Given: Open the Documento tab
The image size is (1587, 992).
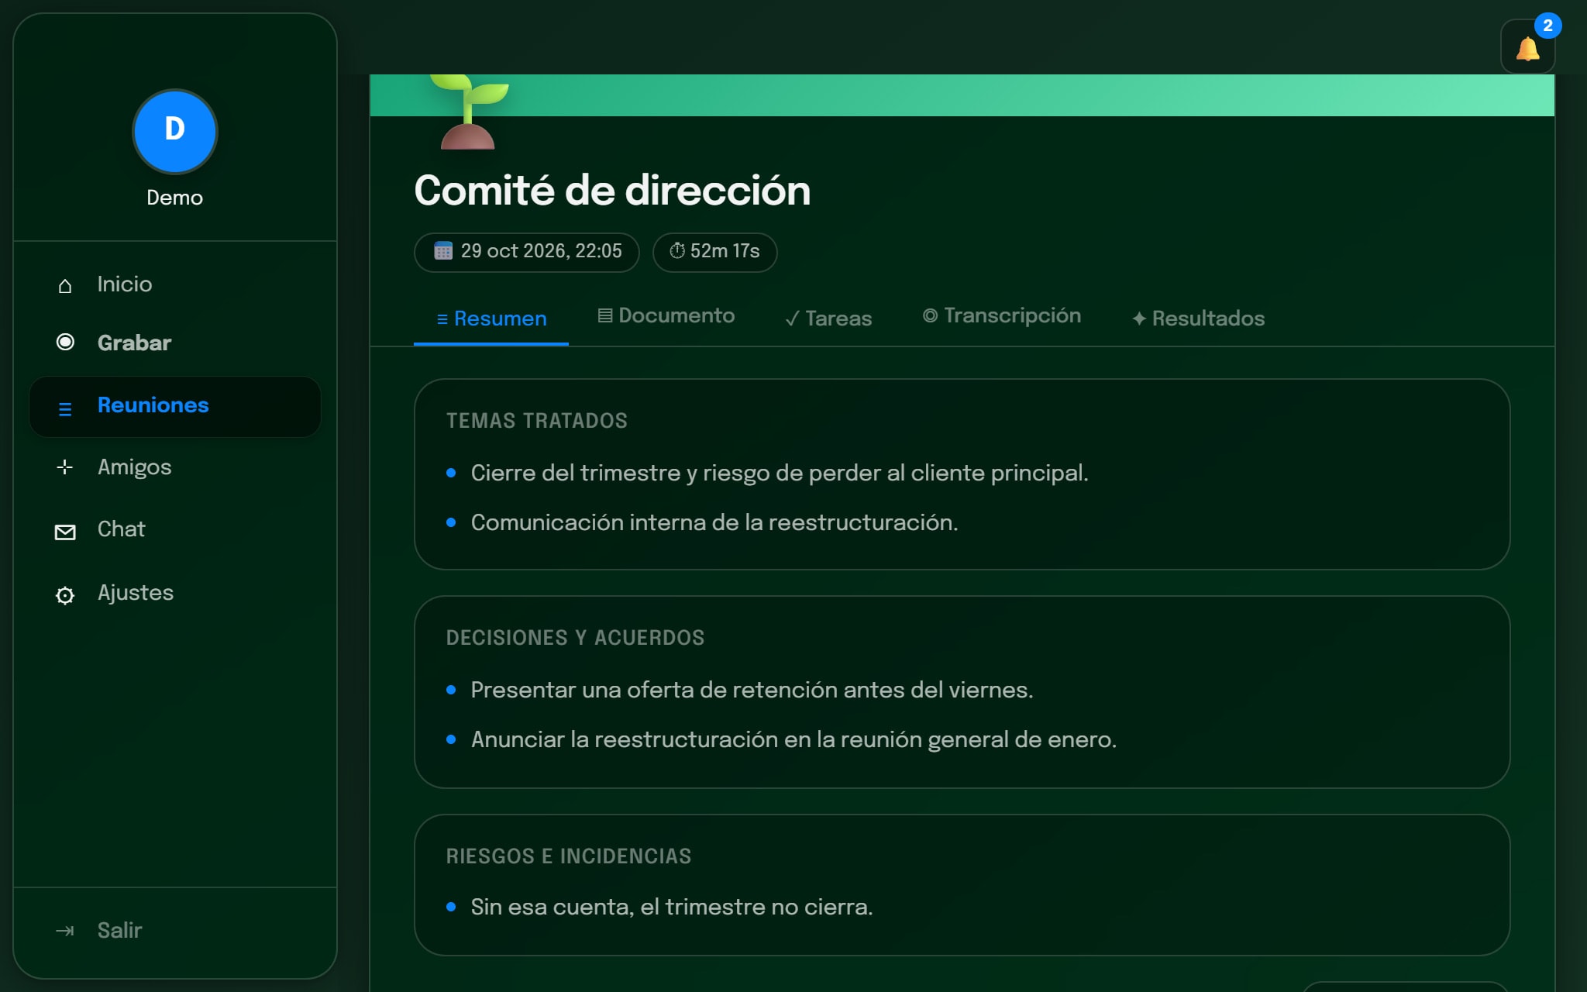Looking at the screenshot, I should (x=666, y=316).
